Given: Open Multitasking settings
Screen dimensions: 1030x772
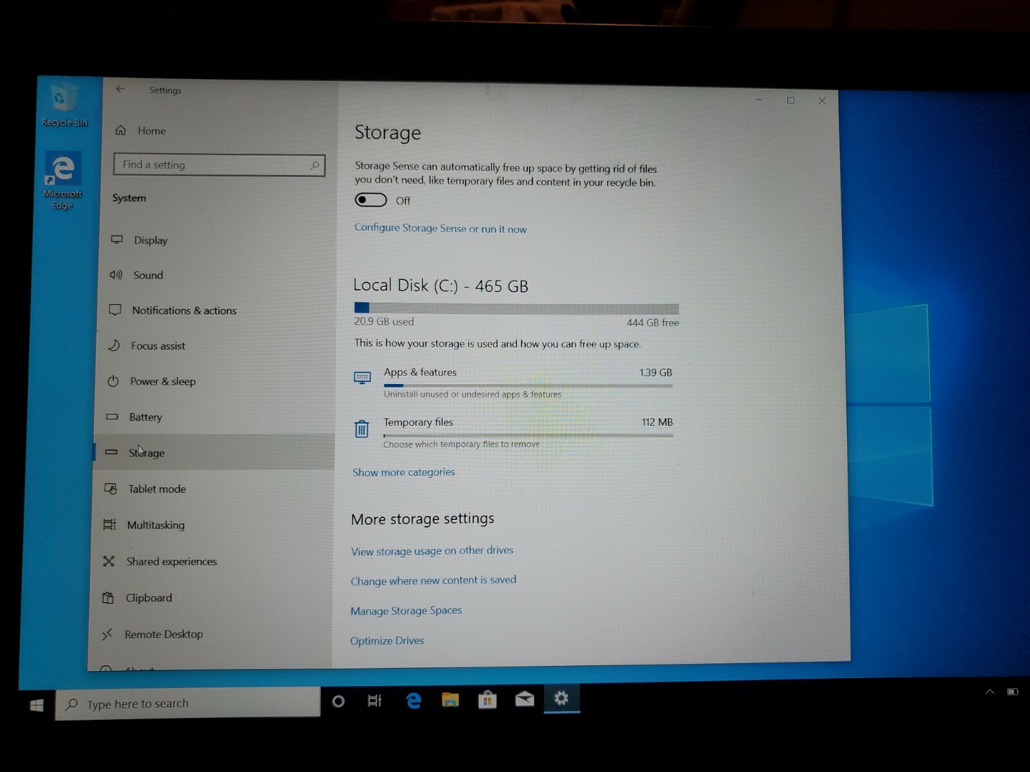Looking at the screenshot, I should pos(156,525).
